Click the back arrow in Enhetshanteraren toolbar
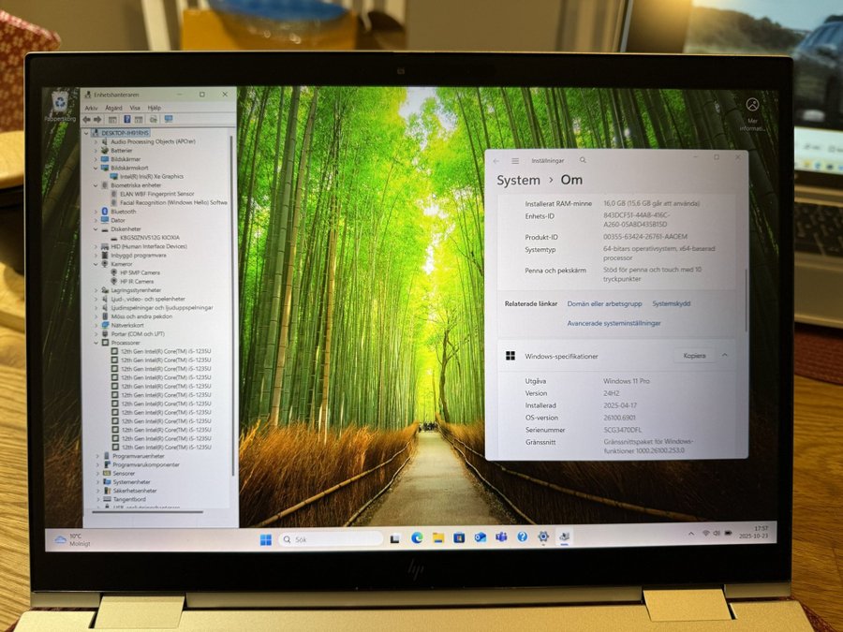The width and height of the screenshot is (843, 632). click(x=86, y=120)
